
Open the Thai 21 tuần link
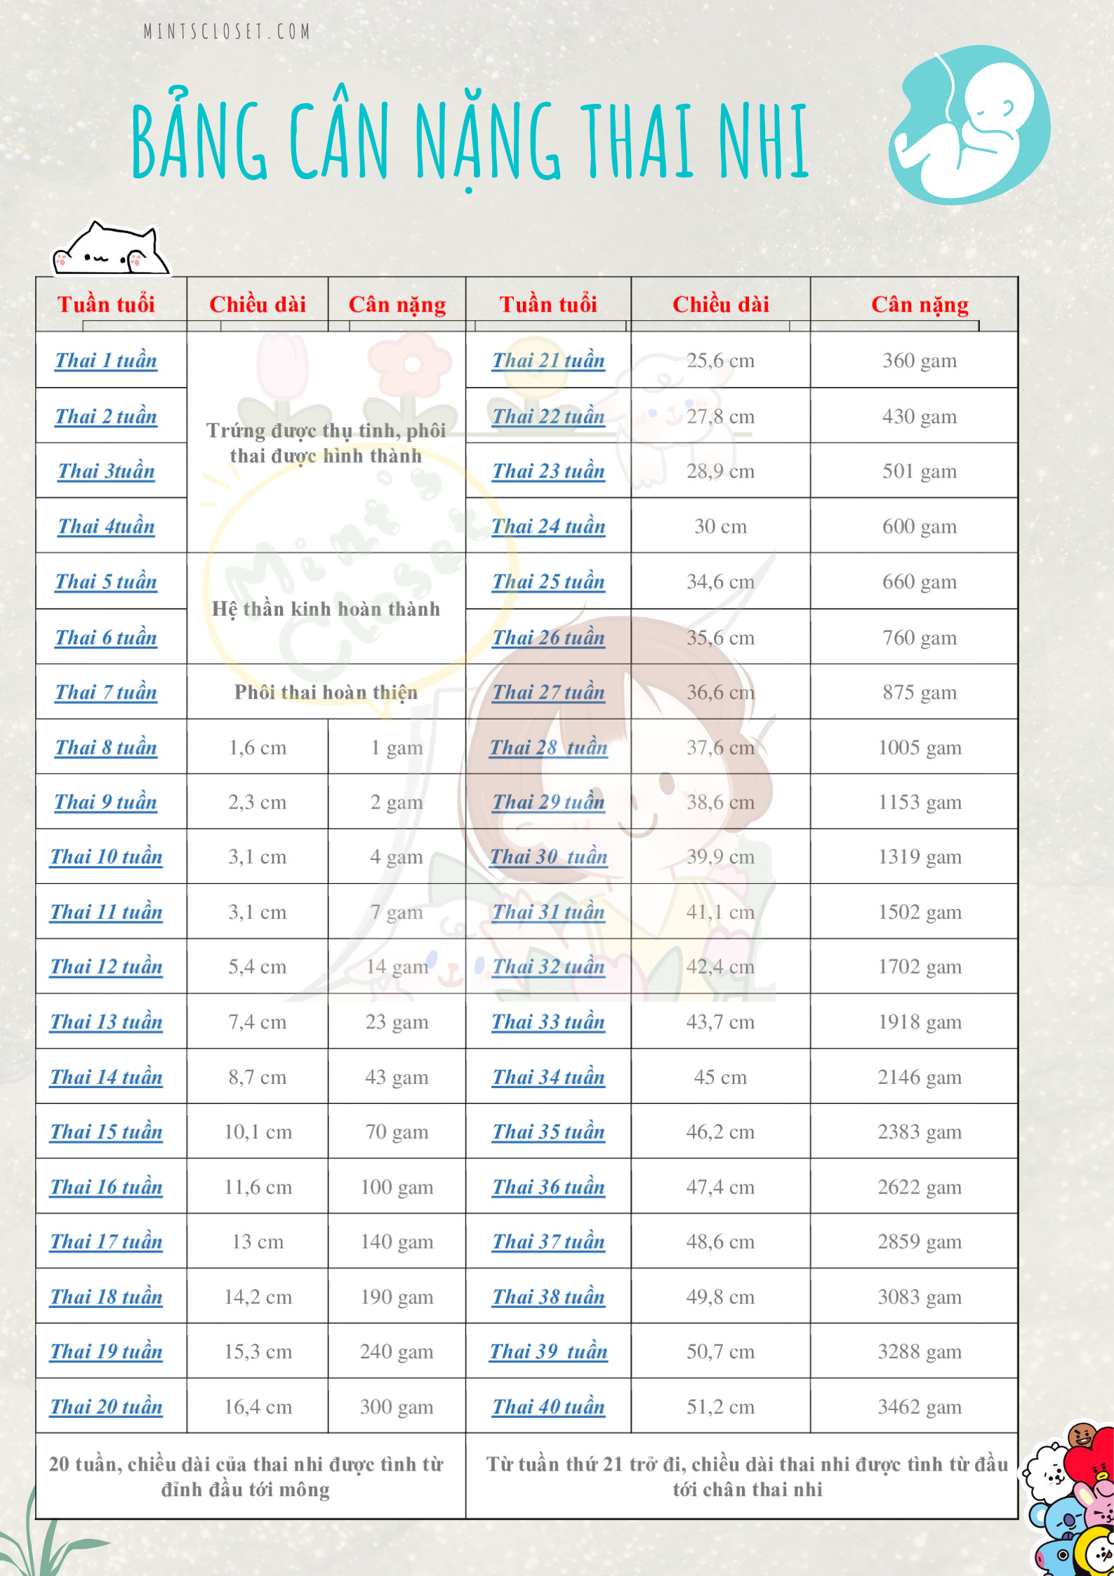tap(548, 361)
